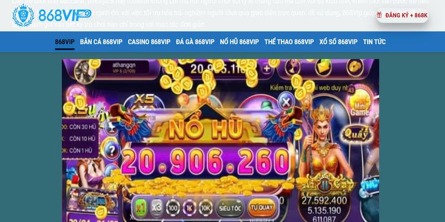Select the x3 multiplier chip
The image size is (445, 222).
tap(157, 208)
